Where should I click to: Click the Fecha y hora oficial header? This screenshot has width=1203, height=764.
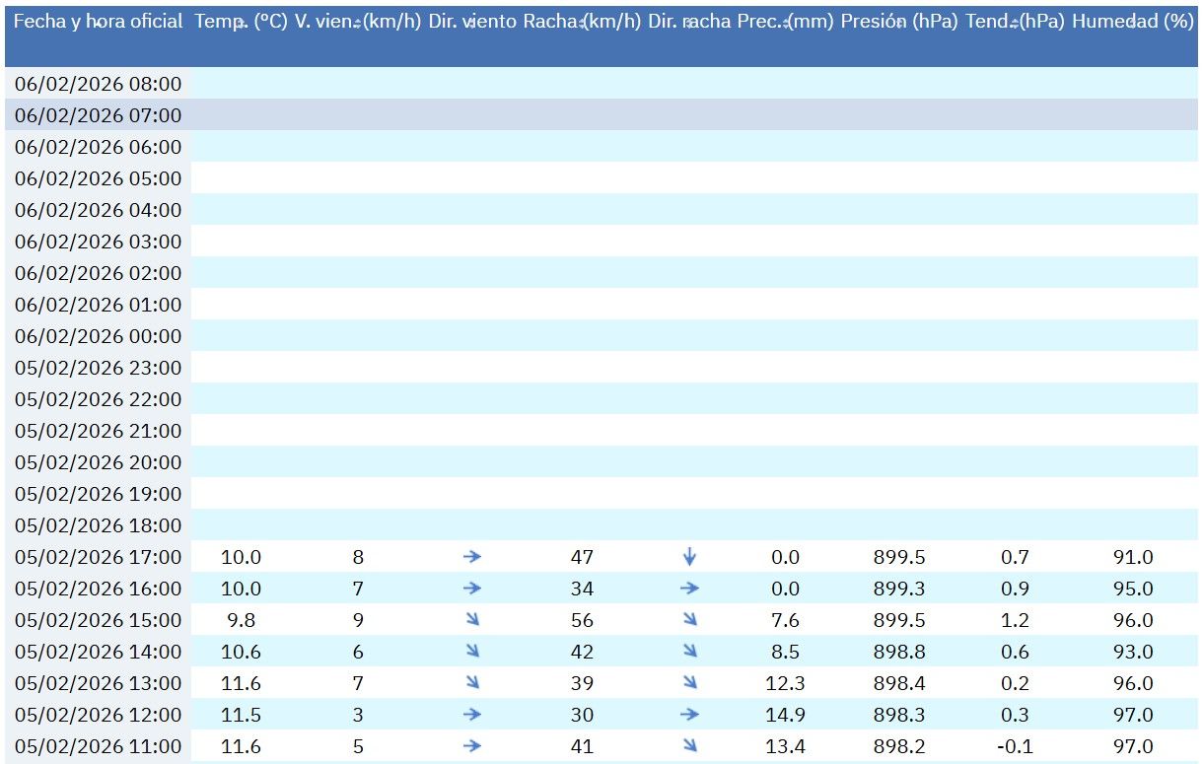click(x=99, y=22)
